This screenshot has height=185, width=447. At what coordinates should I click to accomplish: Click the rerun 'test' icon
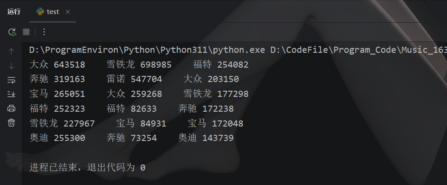click(x=12, y=32)
